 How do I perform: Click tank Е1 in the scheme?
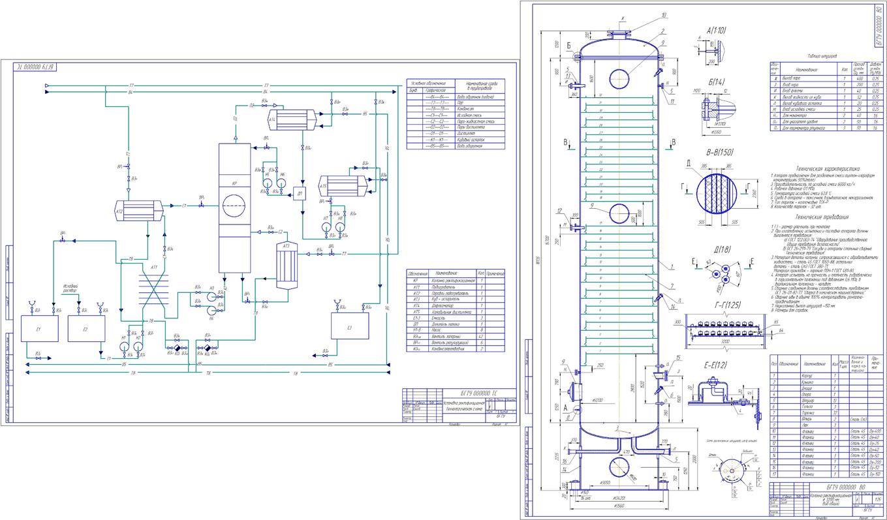click(x=39, y=328)
